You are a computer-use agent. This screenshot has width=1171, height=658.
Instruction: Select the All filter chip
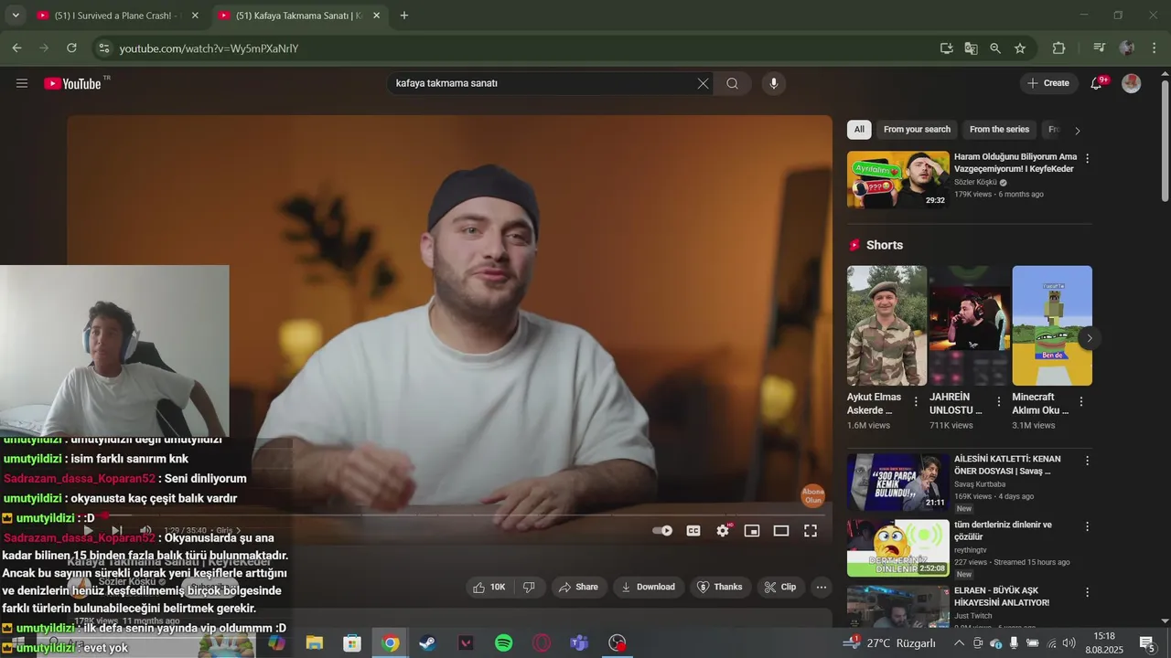tap(859, 130)
